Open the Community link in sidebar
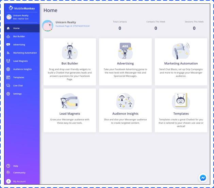Viewport: 214px width, 188px height. 19,173
